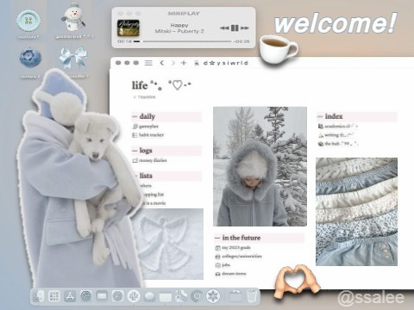
Task: Open Mail in the dock
Action: (102, 296)
